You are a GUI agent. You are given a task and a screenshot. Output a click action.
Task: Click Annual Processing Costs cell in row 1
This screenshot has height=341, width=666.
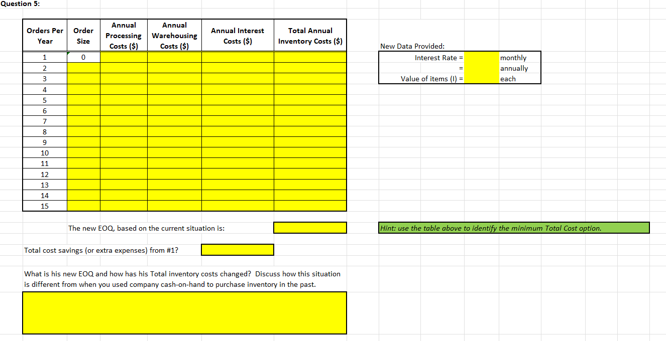coord(124,57)
